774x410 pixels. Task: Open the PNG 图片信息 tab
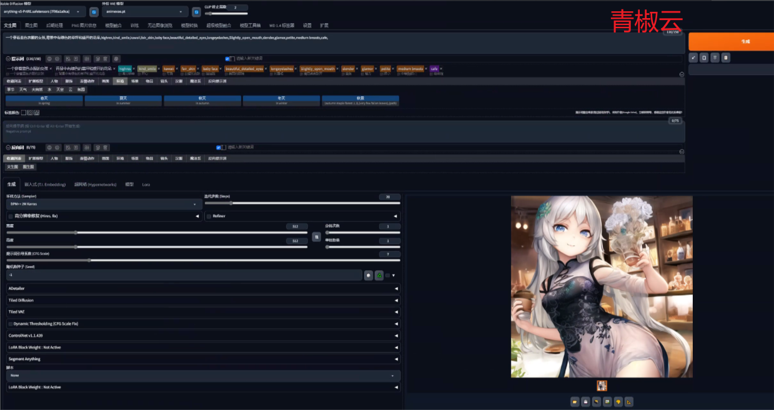(x=84, y=26)
